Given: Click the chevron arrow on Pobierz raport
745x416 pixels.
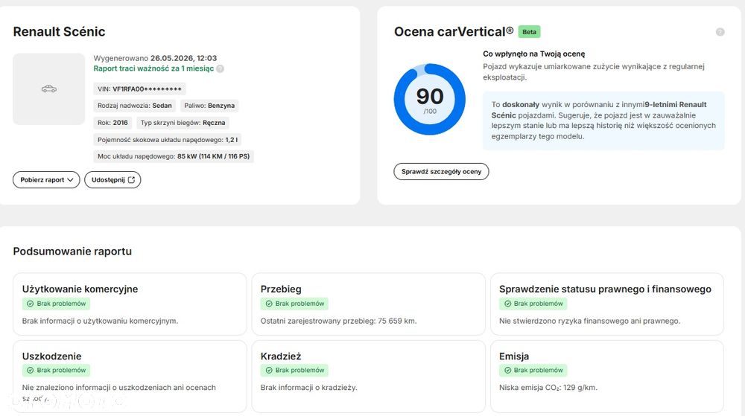Looking at the screenshot, I should pyautogui.click(x=70, y=180).
